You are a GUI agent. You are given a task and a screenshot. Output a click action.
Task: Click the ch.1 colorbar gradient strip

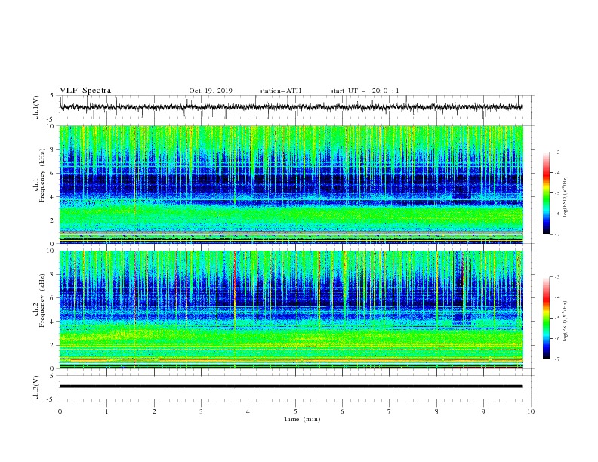tap(546, 193)
